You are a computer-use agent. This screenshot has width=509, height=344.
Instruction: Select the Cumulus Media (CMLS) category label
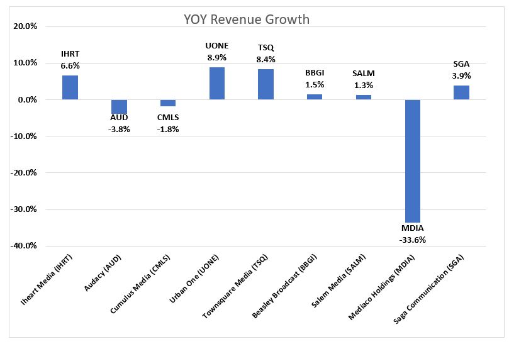(x=140, y=284)
